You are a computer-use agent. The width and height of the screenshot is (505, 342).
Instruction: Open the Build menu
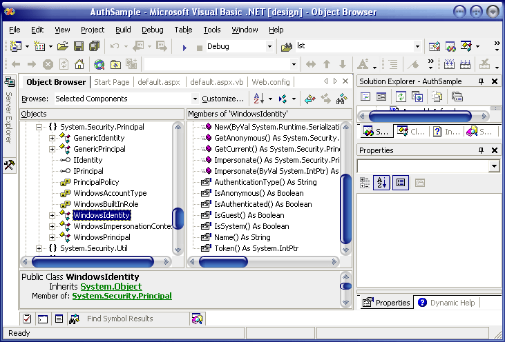[x=123, y=30]
